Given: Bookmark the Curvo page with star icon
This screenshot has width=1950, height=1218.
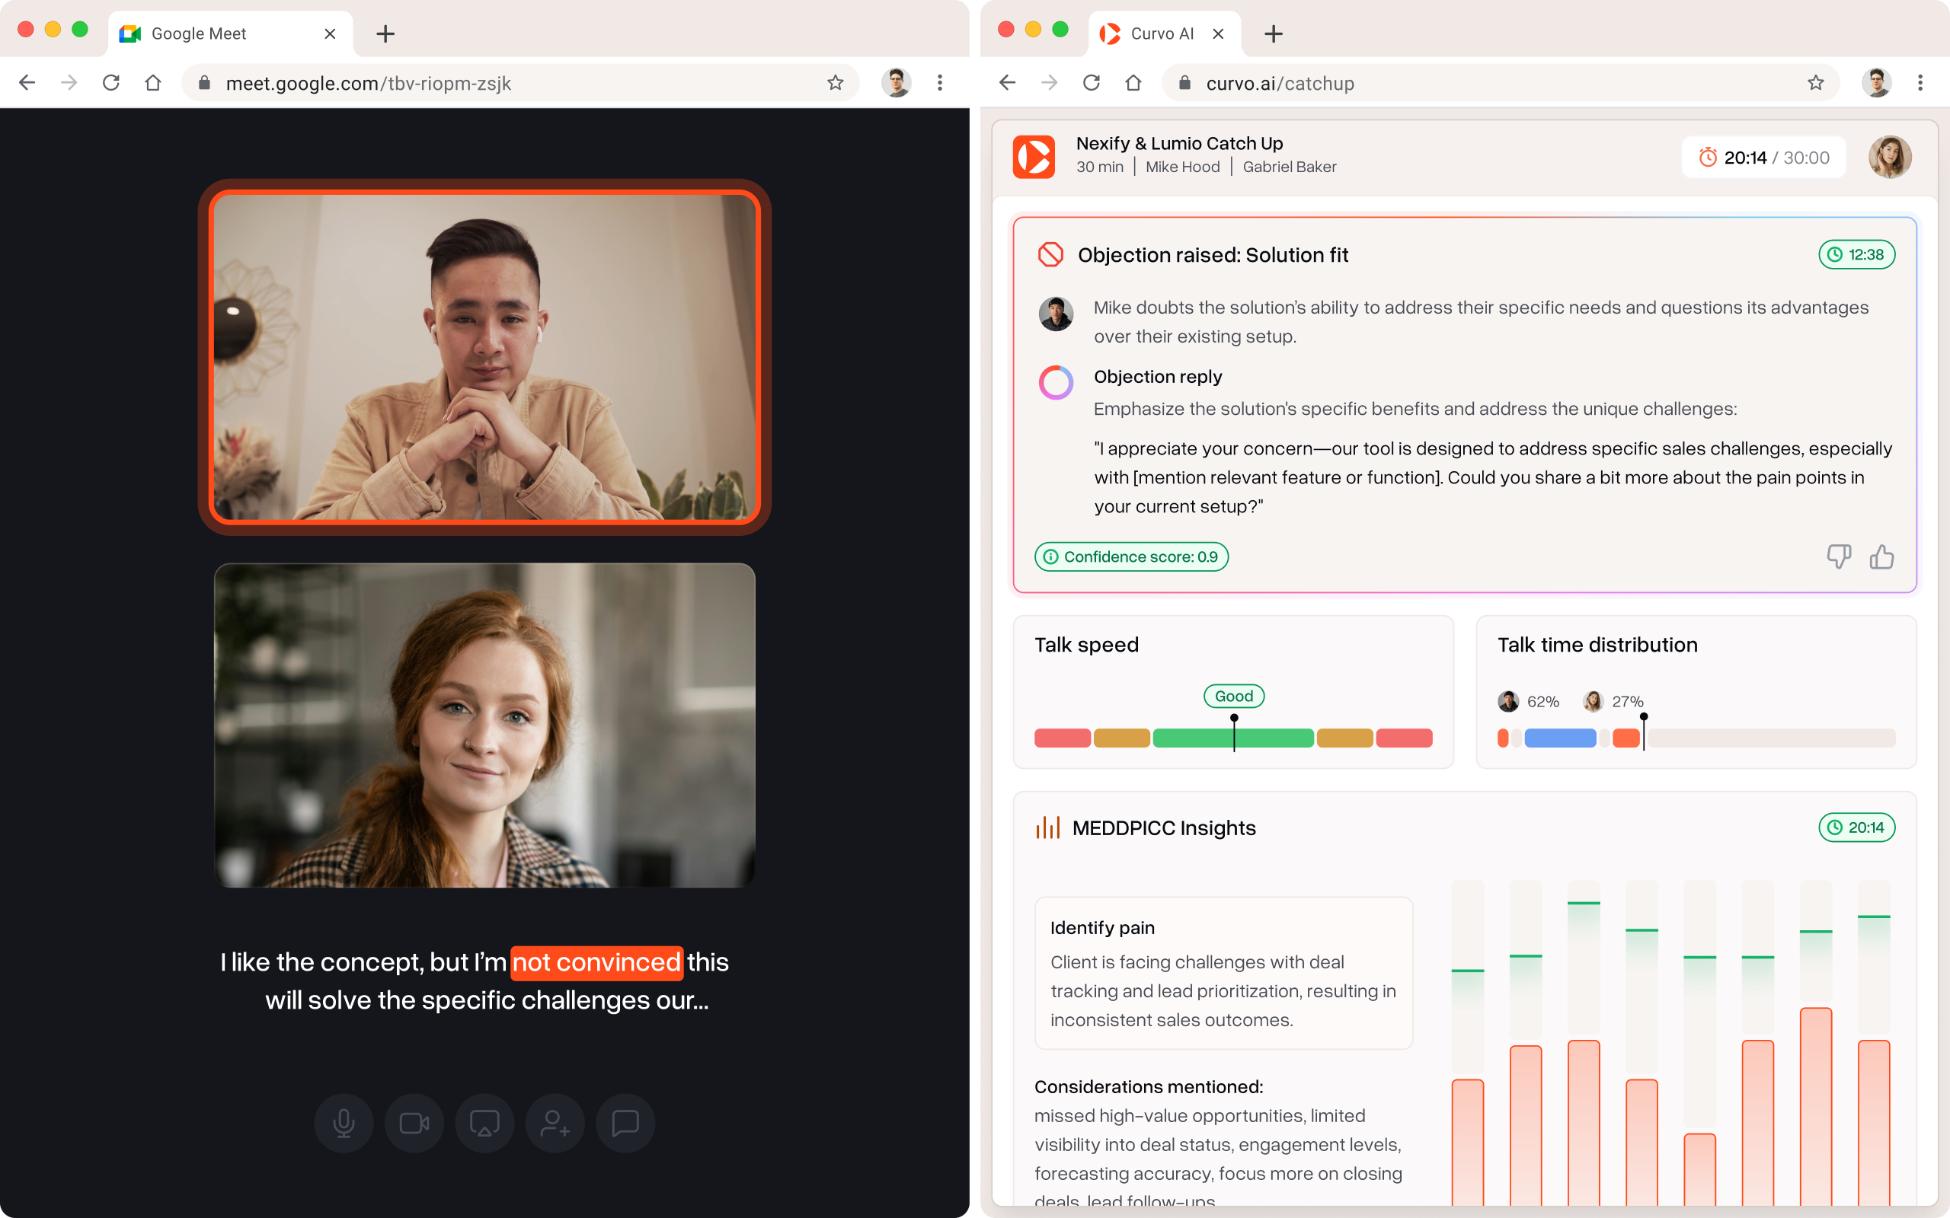Looking at the screenshot, I should 1815,83.
